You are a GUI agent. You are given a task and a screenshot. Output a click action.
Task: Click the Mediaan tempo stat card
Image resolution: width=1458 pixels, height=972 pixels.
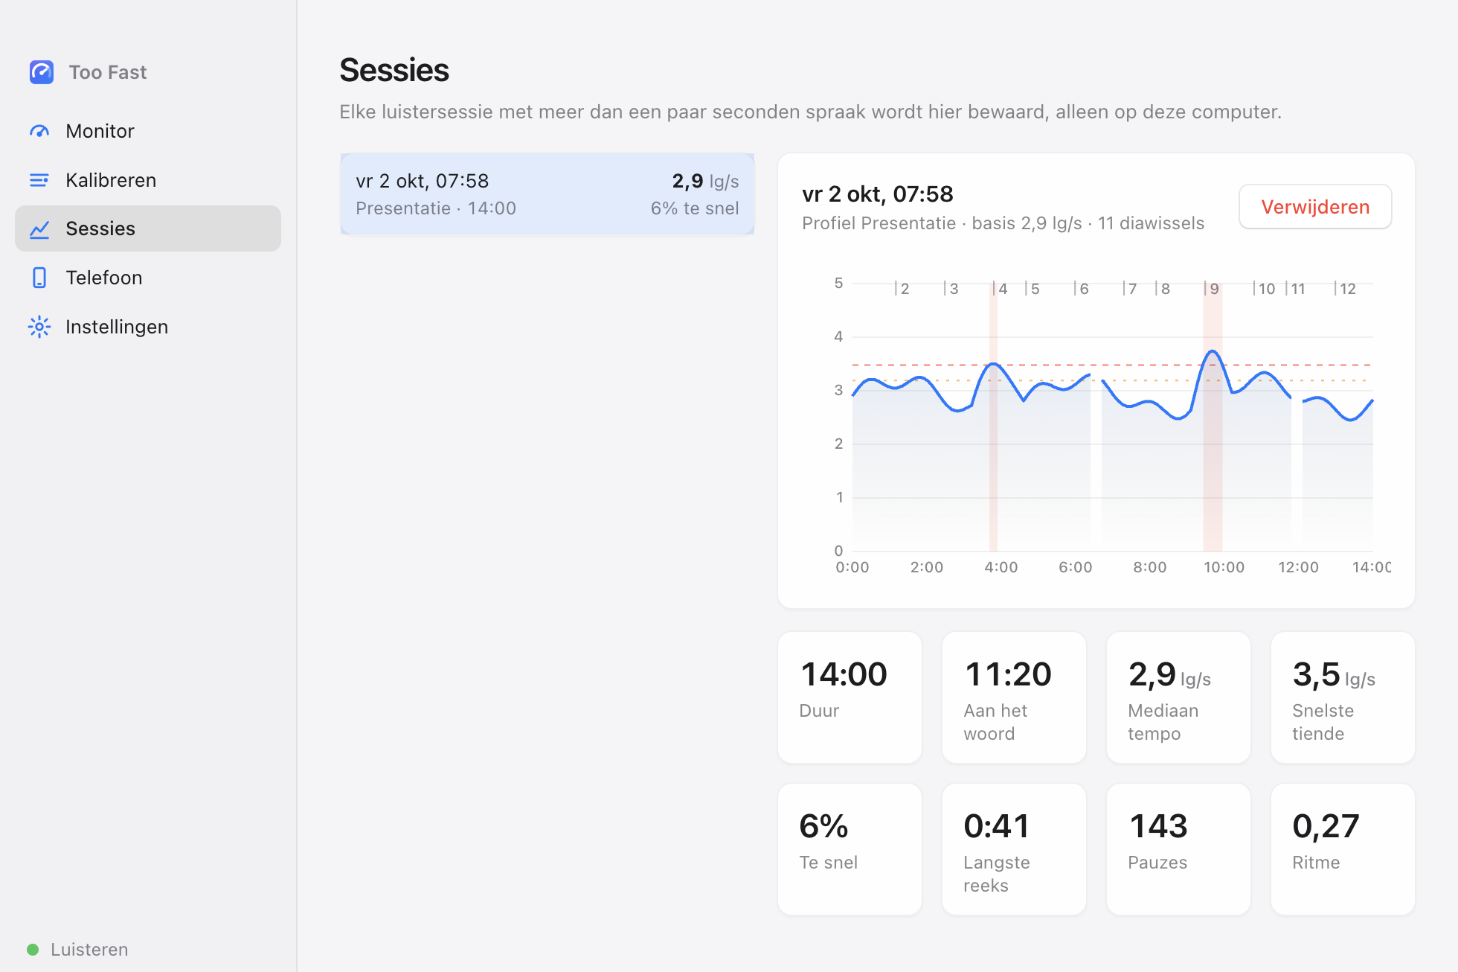1178,697
